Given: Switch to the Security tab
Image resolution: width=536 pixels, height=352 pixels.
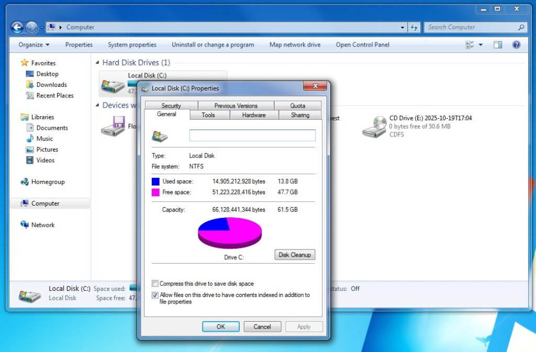Looking at the screenshot, I should click(x=171, y=106).
